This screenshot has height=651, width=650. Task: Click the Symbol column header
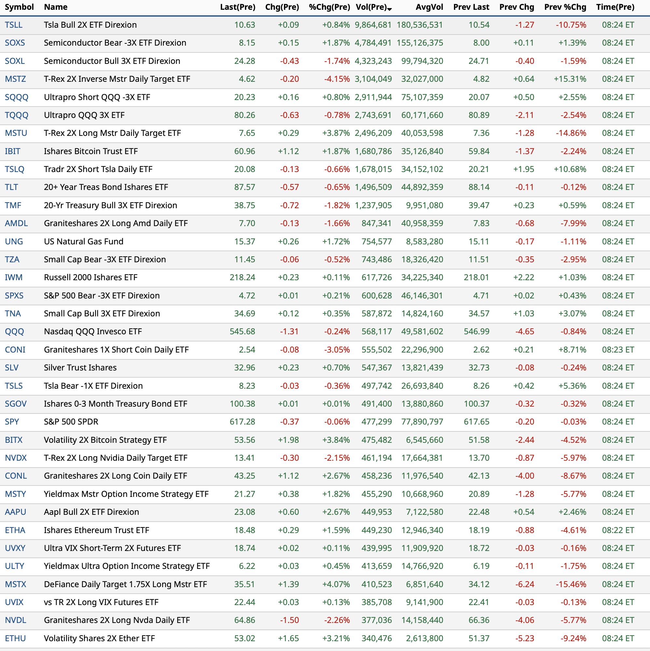point(19,7)
